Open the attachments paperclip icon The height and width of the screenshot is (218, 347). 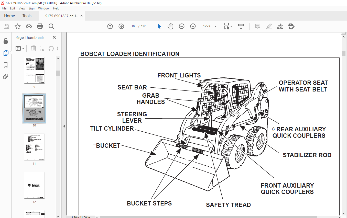click(6, 76)
